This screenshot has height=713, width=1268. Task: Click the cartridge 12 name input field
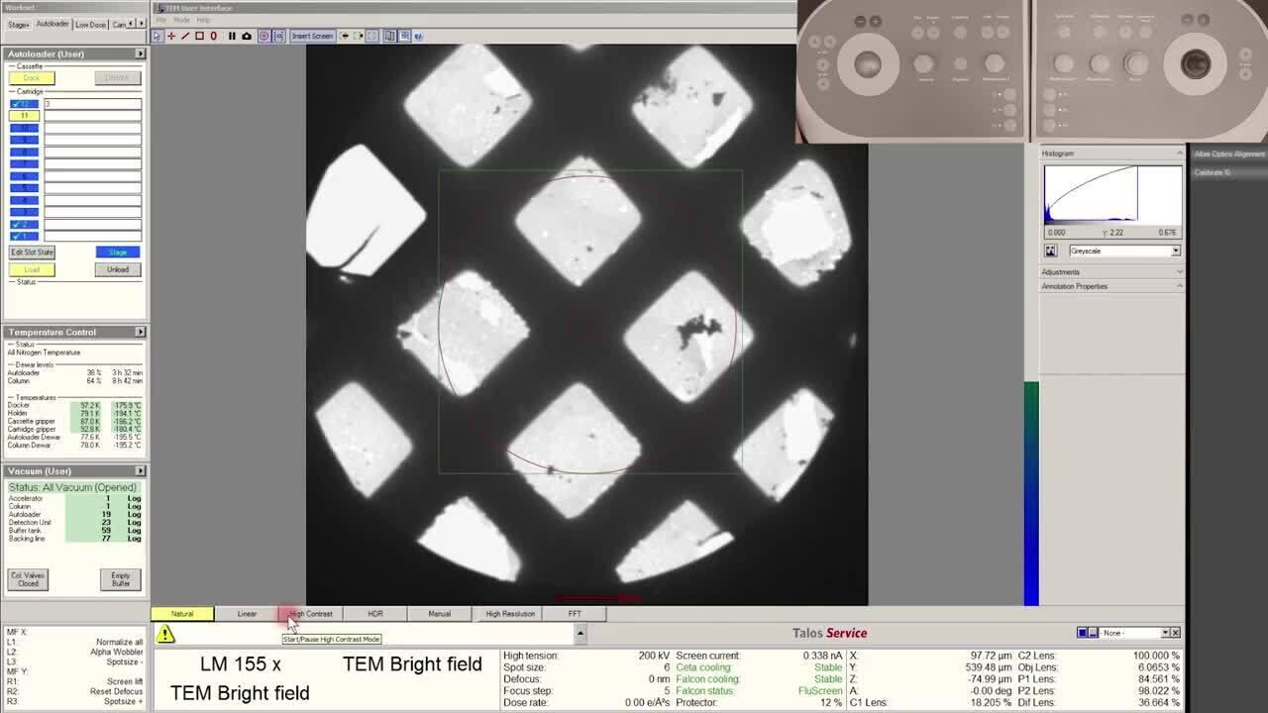[91, 104]
